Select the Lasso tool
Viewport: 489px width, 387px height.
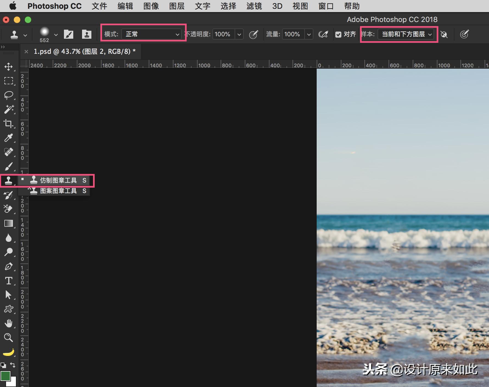click(9, 95)
